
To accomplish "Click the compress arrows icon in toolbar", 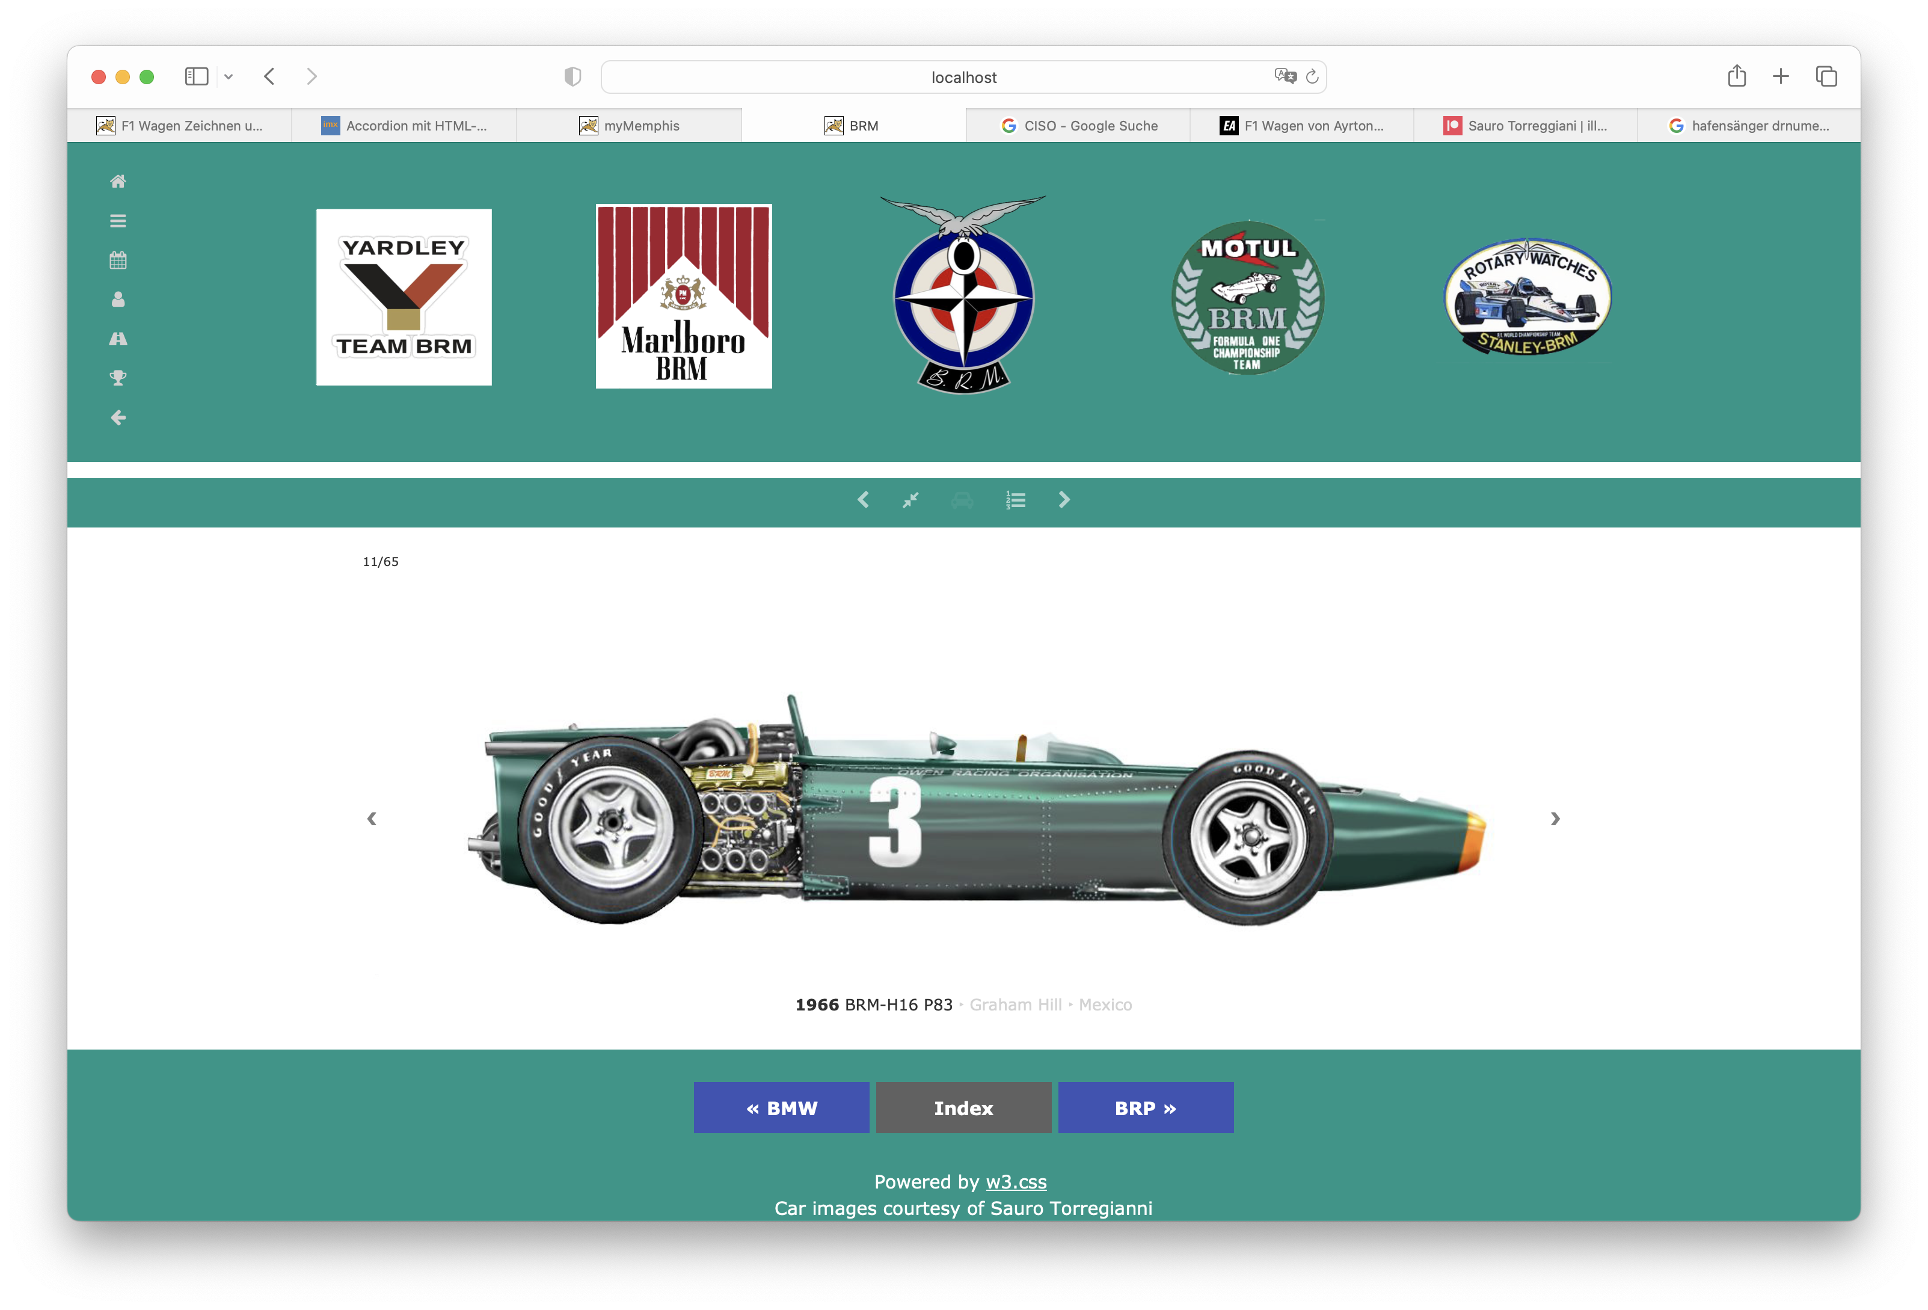I will click(x=910, y=499).
